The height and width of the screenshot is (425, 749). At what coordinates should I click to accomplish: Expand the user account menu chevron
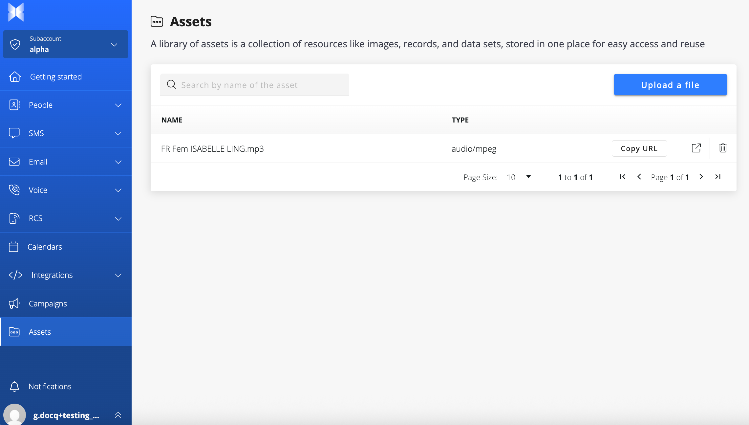click(x=118, y=415)
